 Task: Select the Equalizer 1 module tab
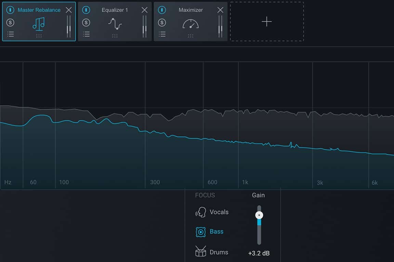pos(115,10)
